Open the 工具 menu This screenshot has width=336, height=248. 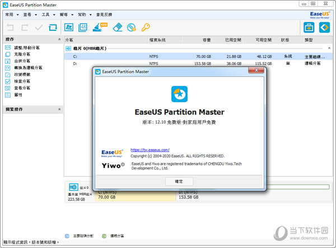(45, 15)
